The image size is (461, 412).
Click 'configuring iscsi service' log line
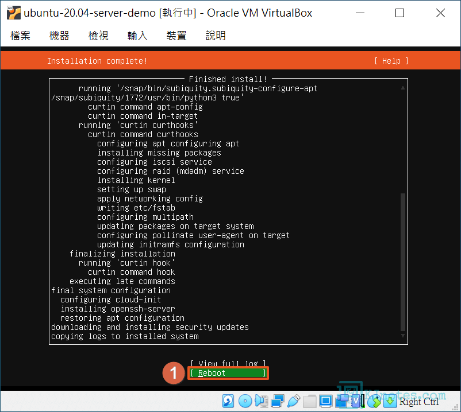pyautogui.click(x=155, y=162)
